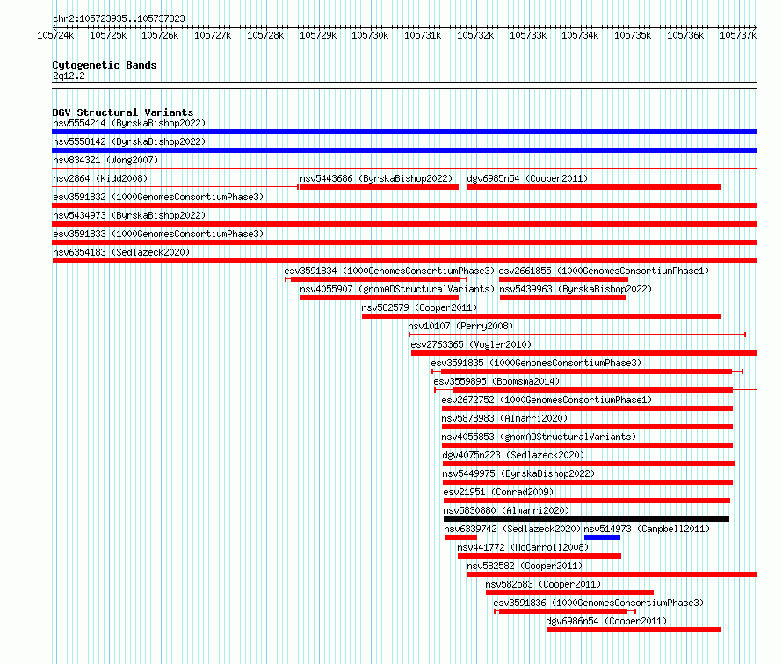
Task: Select esv3591832 (1000GenomesConsortiumPhase3) label
Action: click(x=158, y=197)
